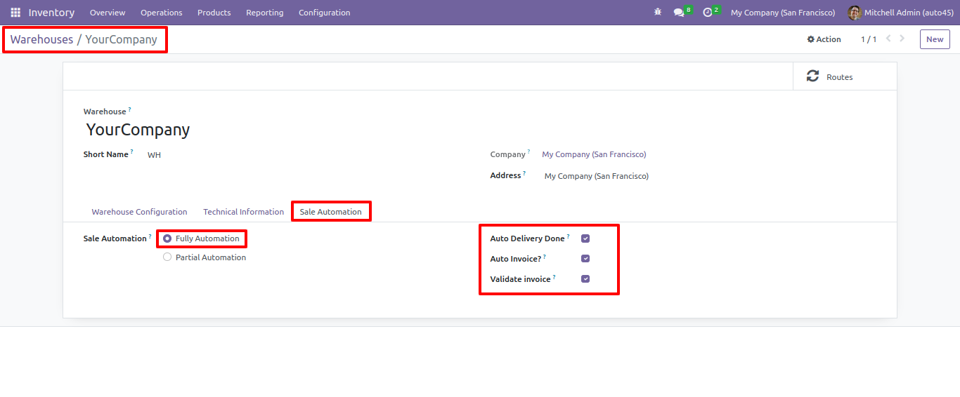Screen dimensions: 960x397
Task: Switch to Warehouse Configuration tab
Action: [139, 212]
